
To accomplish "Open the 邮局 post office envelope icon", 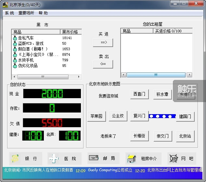I will tap(94, 158).
